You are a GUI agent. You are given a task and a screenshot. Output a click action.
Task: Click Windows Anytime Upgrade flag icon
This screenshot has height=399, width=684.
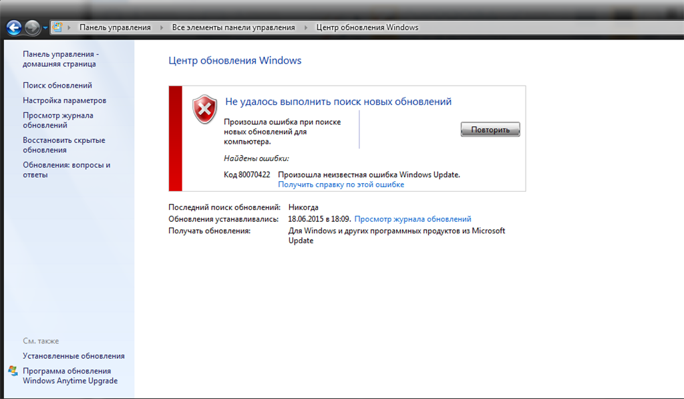pyautogui.click(x=13, y=372)
